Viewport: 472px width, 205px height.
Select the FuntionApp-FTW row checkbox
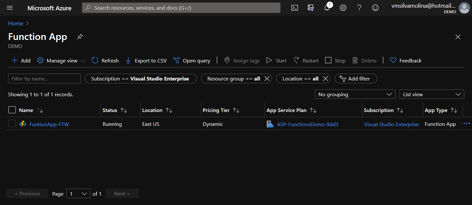[12, 124]
